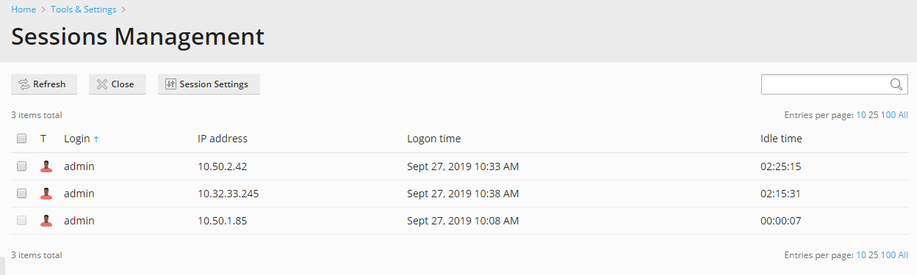Go to Home breadcrumb

pyautogui.click(x=24, y=10)
